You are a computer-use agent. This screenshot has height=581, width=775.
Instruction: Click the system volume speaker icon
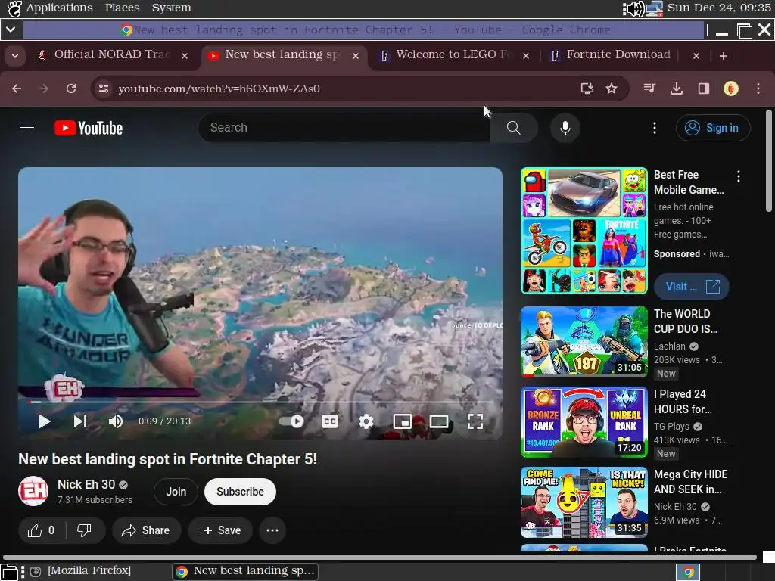pos(633,8)
